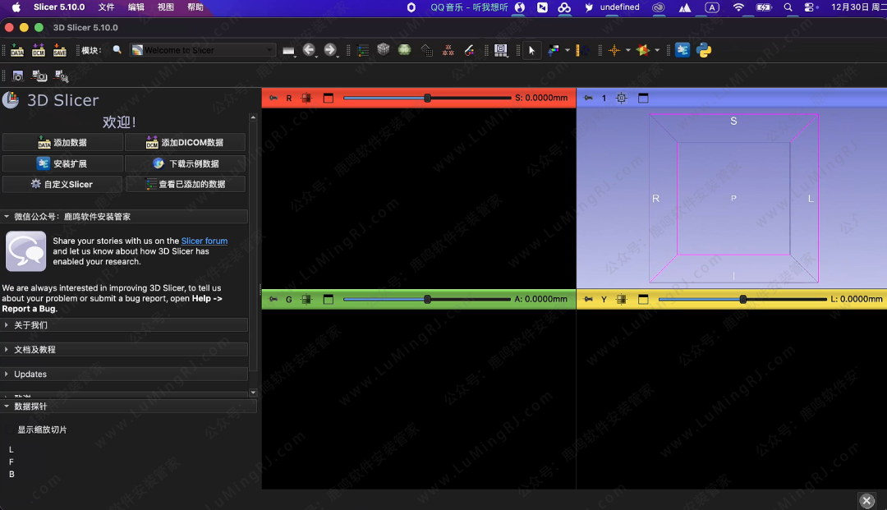Screen dimensions: 887x510
Task: Click the 下载示例数据 button
Action: 186,163
